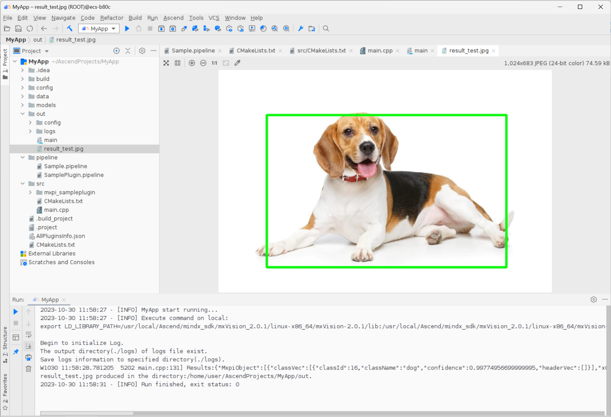Open the Ascend menu
This screenshot has height=417, width=611.
tap(173, 18)
